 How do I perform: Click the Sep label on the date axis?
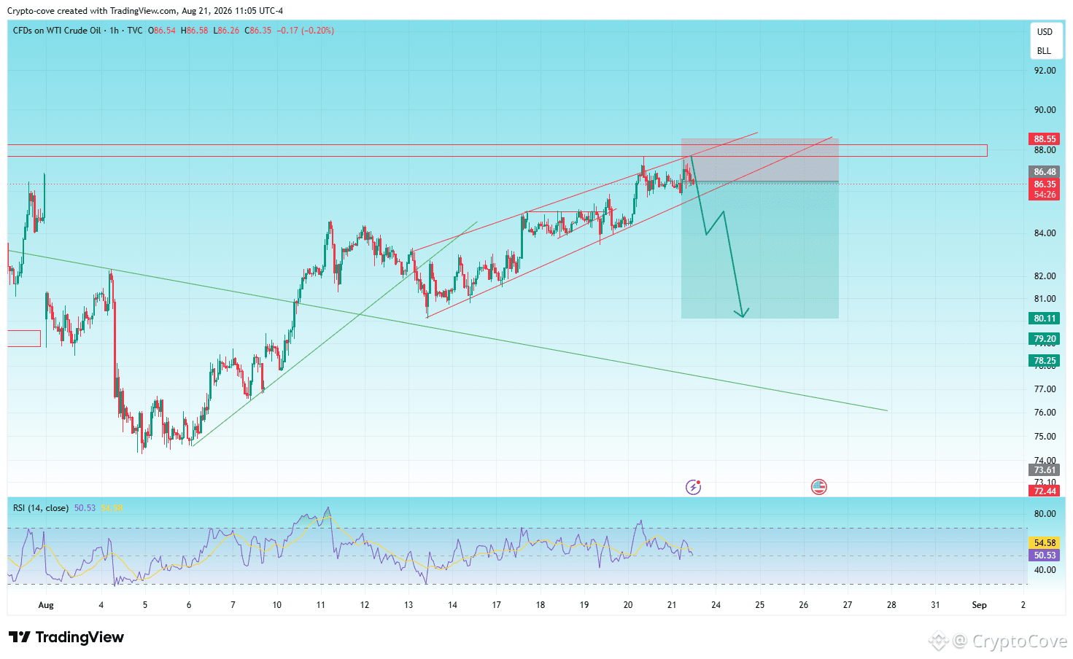click(x=979, y=605)
